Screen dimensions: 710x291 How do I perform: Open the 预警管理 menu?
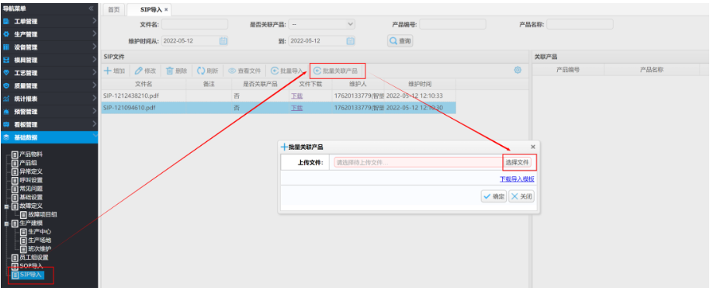point(49,111)
